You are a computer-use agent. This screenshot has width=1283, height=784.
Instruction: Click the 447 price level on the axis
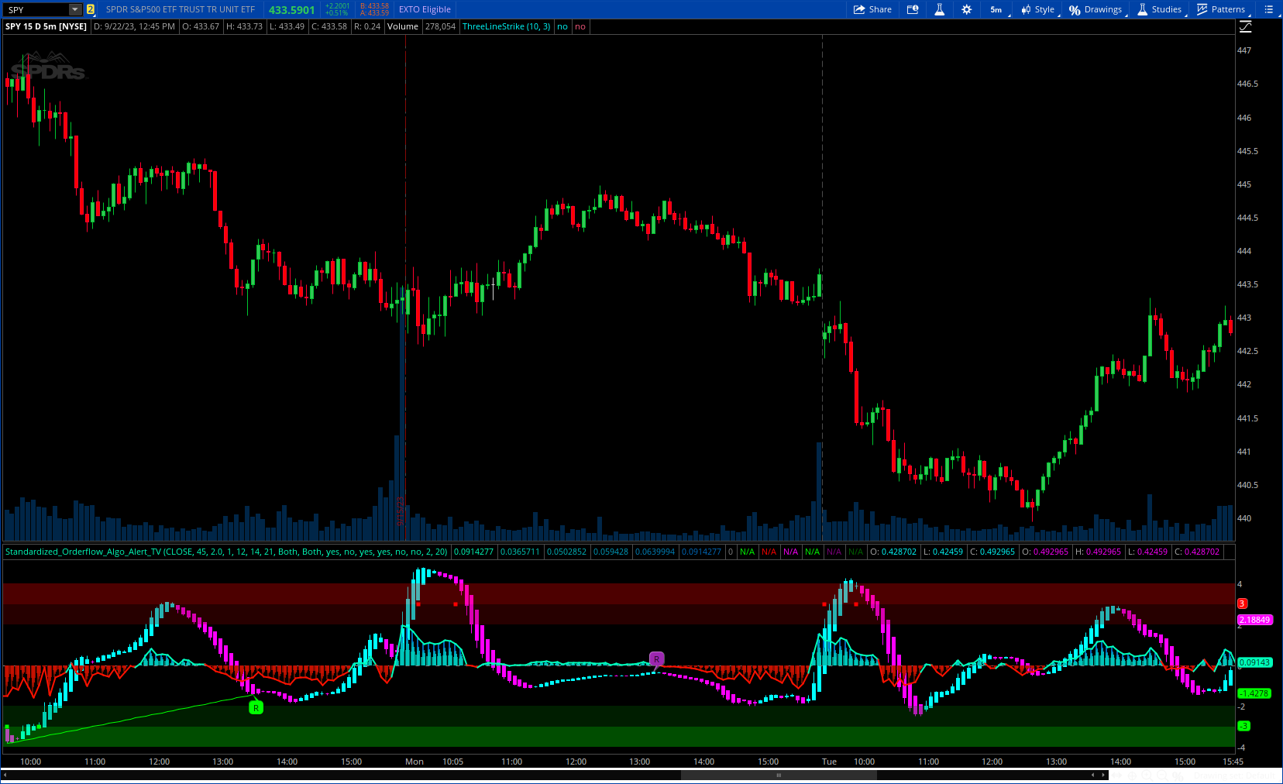click(1244, 50)
